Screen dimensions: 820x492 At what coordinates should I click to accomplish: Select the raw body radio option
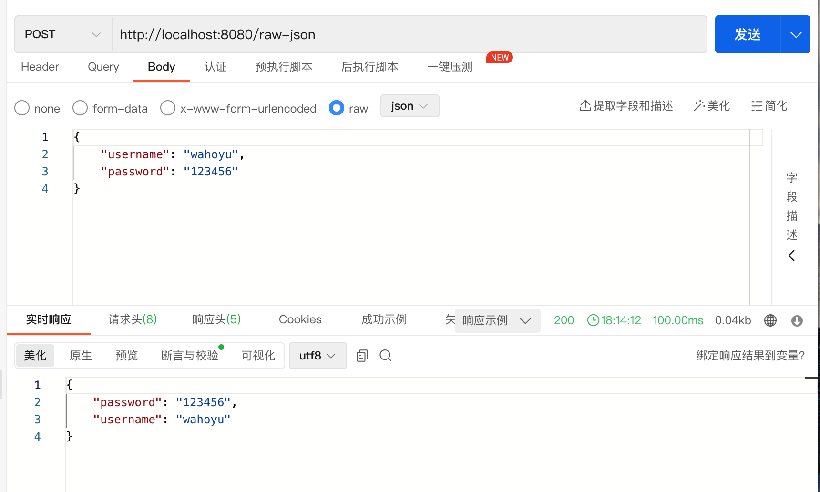[x=337, y=108]
